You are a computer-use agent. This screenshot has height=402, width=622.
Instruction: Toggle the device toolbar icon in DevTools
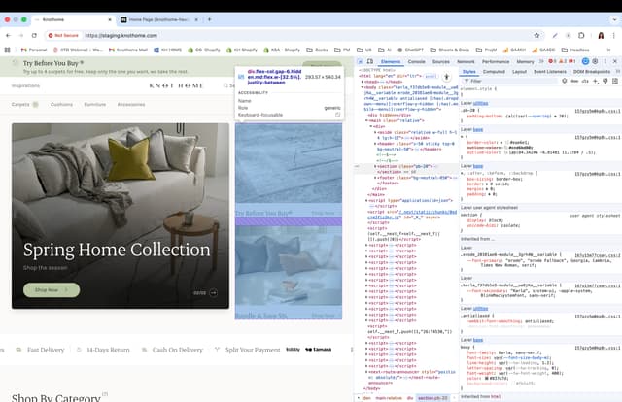[370, 61]
